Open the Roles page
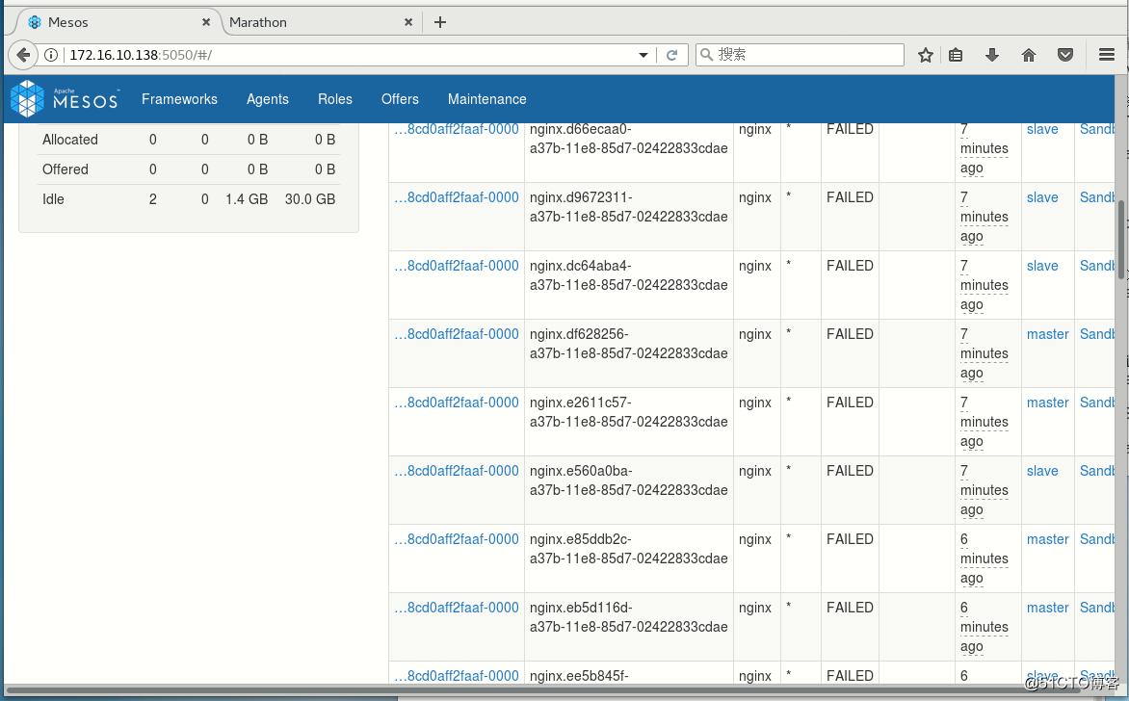The width and height of the screenshot is (1129, 701). pos(335,99)
